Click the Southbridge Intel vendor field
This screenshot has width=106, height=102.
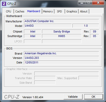click(33, 36)
